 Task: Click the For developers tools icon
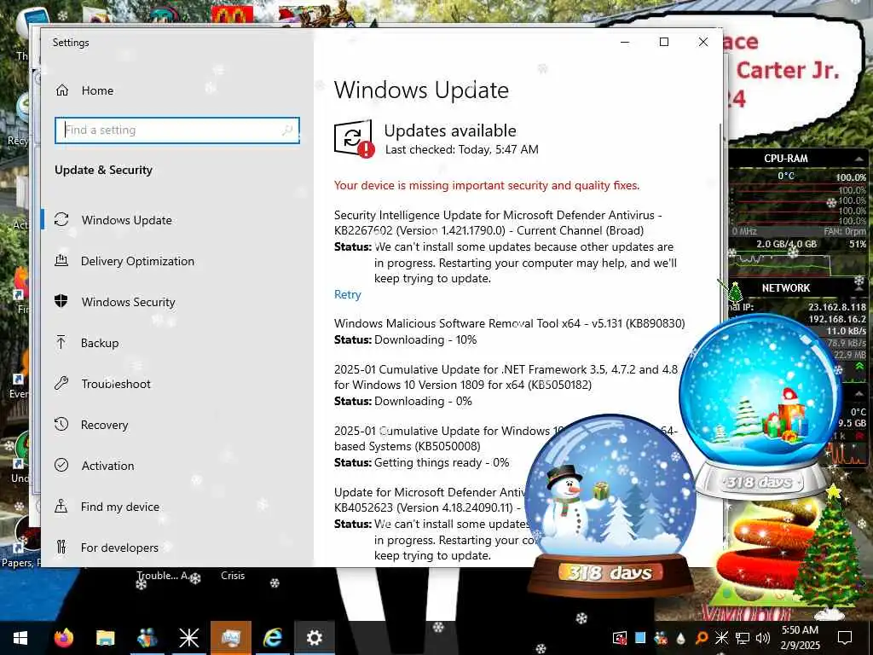pos(61,547)
